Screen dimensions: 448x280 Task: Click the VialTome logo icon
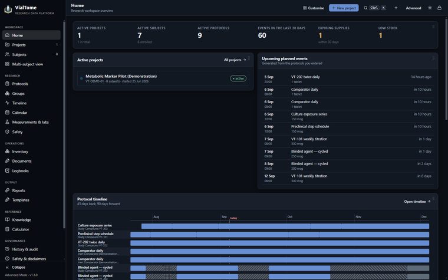[x=8, y=9]
